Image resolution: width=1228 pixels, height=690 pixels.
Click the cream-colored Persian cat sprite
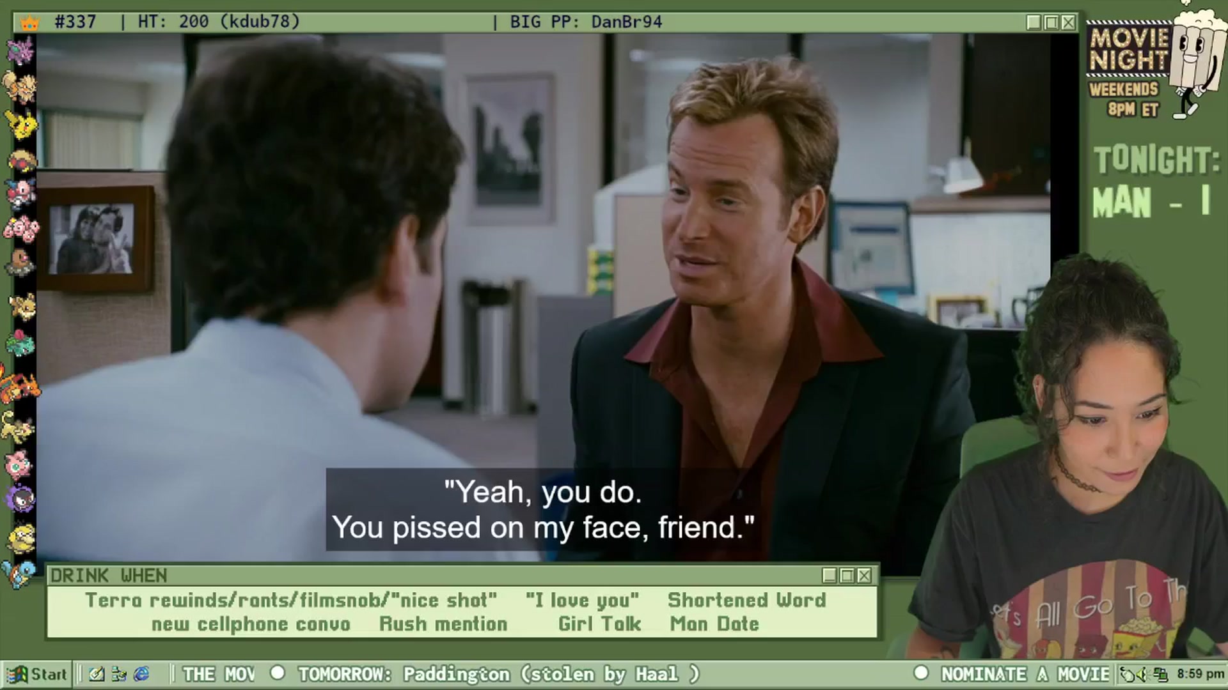pyautogui.click(x=18, y=427)
